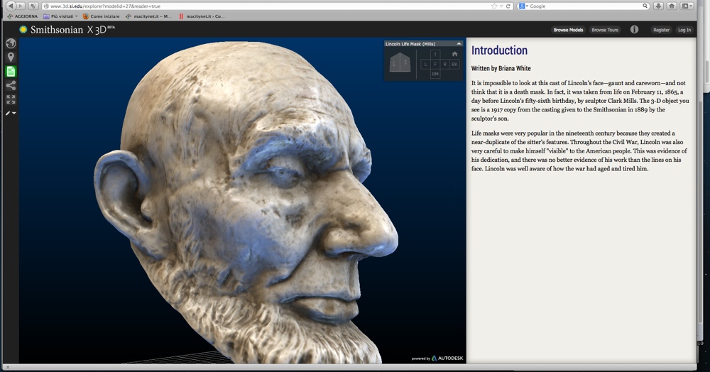The height and width of the screenshot is (372, 710).
Task: Open Browse Tours
Action: click(604, 30)
